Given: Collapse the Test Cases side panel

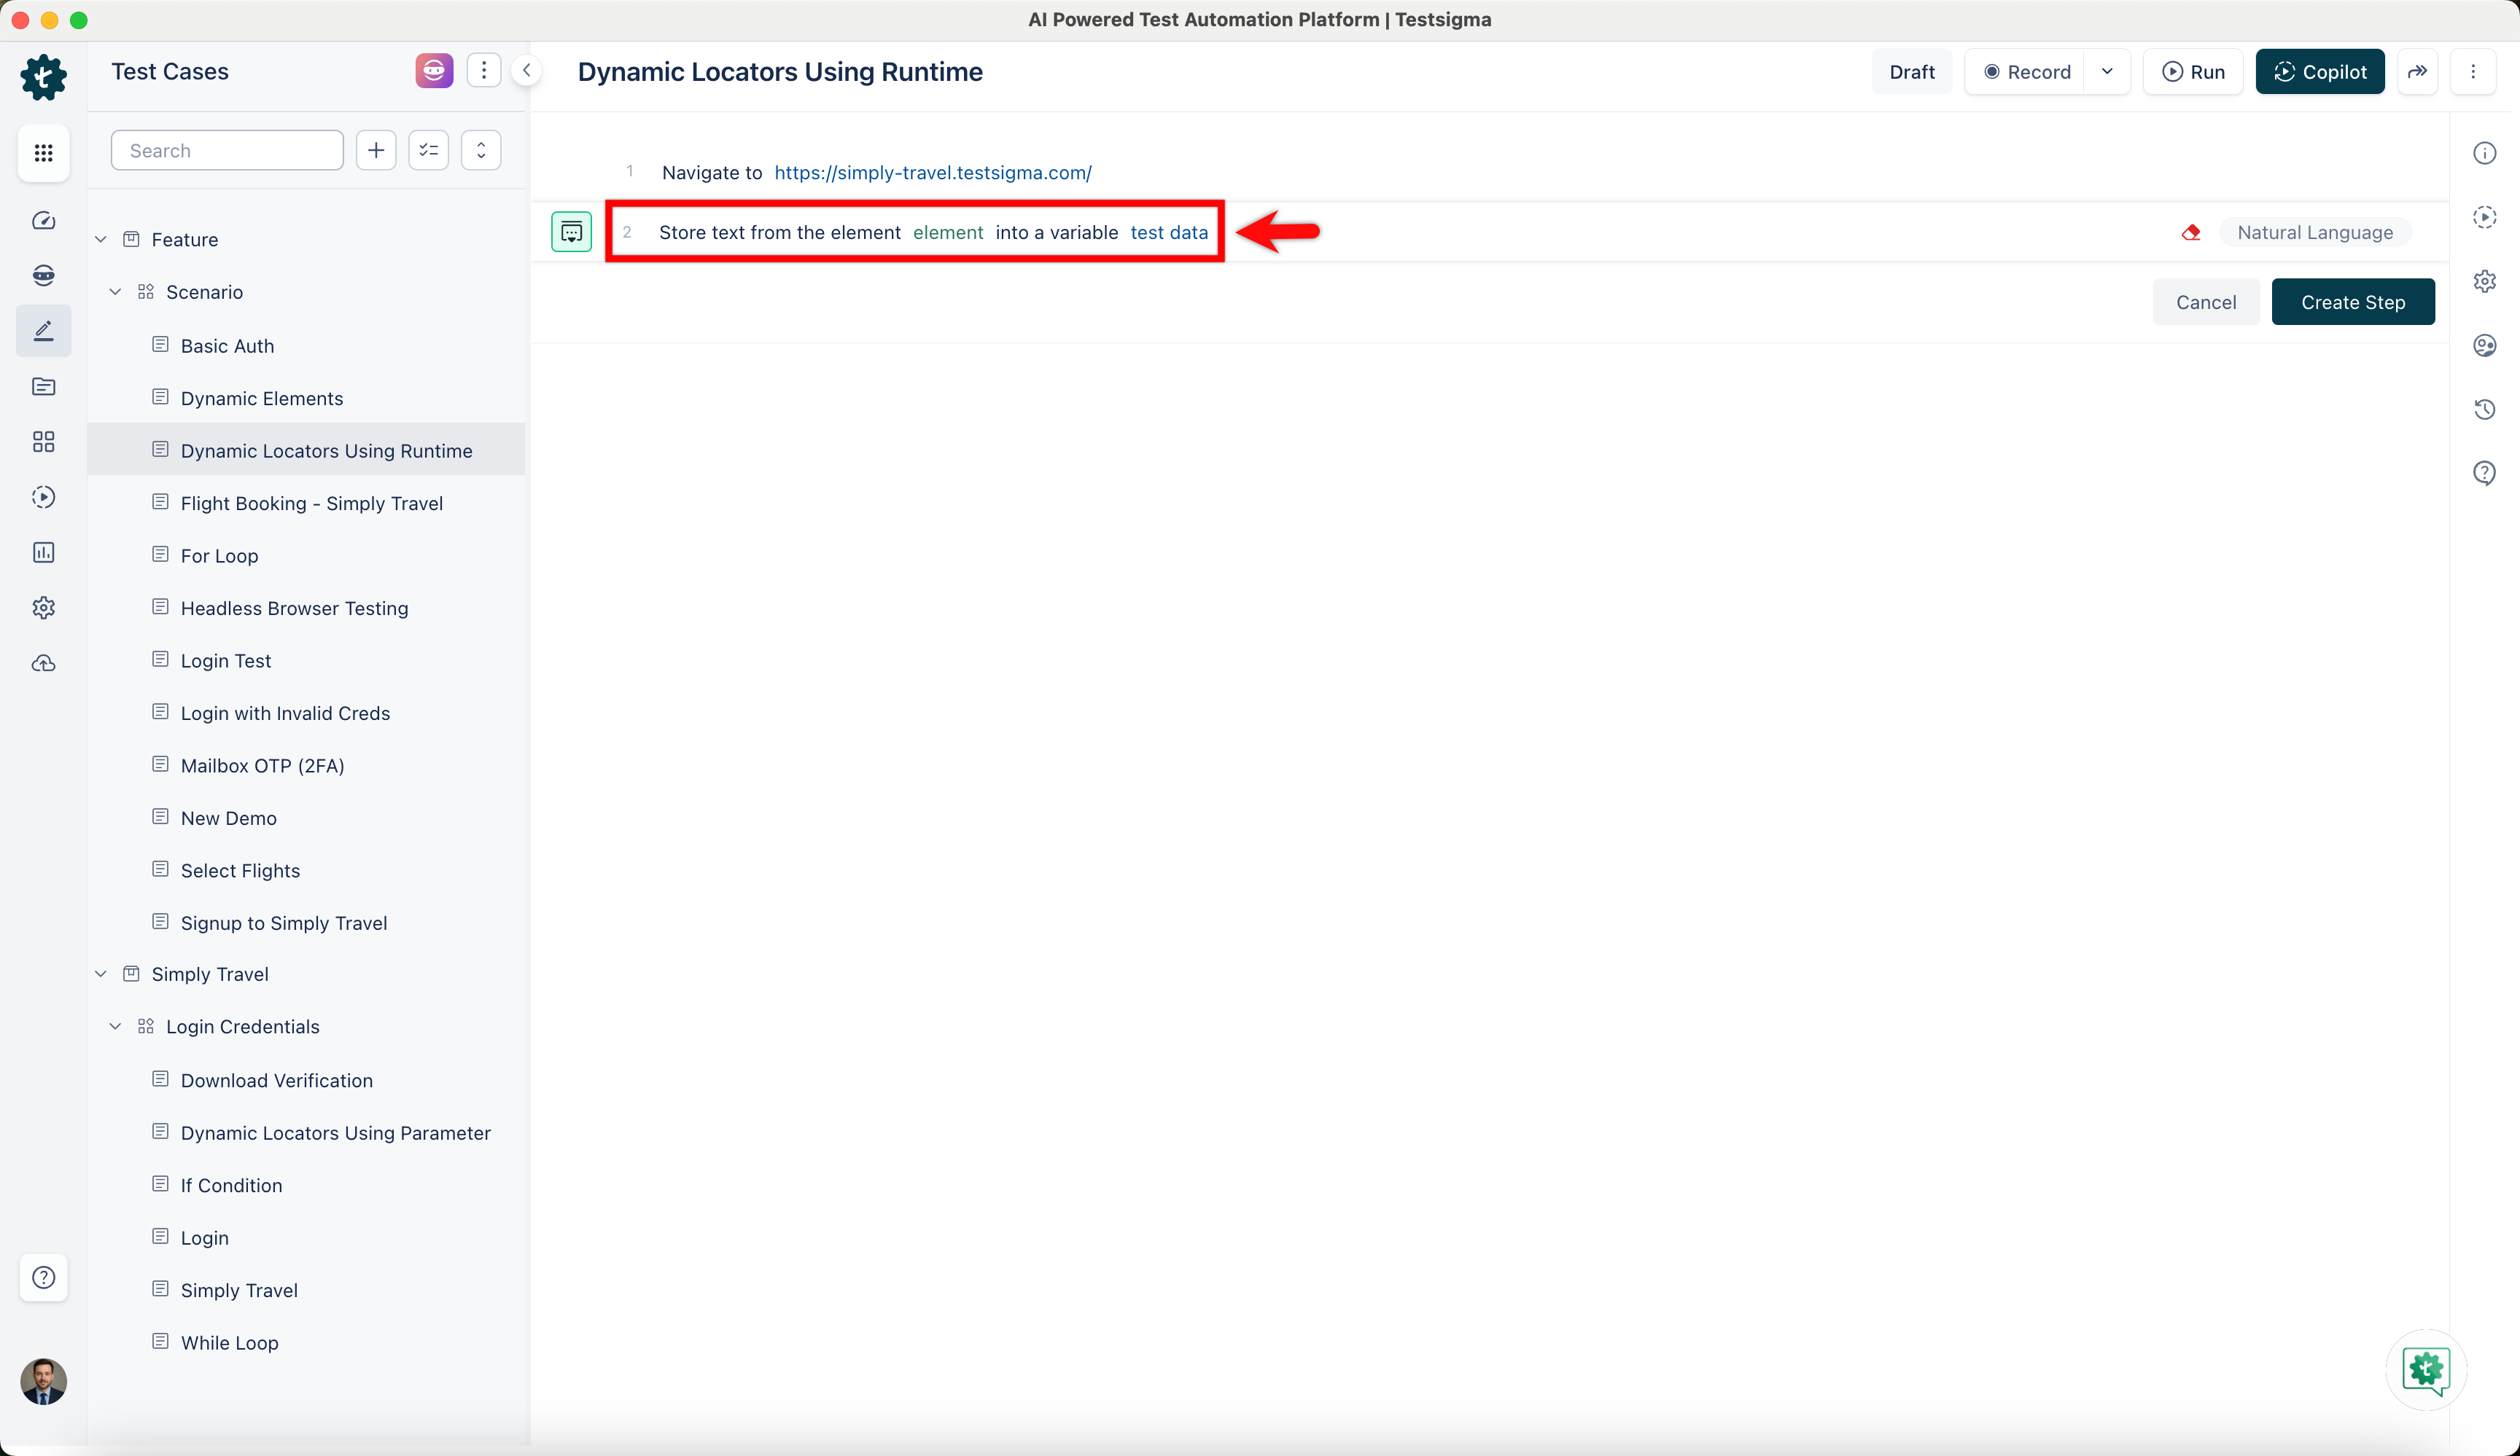Looking at the screenshot, I should click(526, 71).
